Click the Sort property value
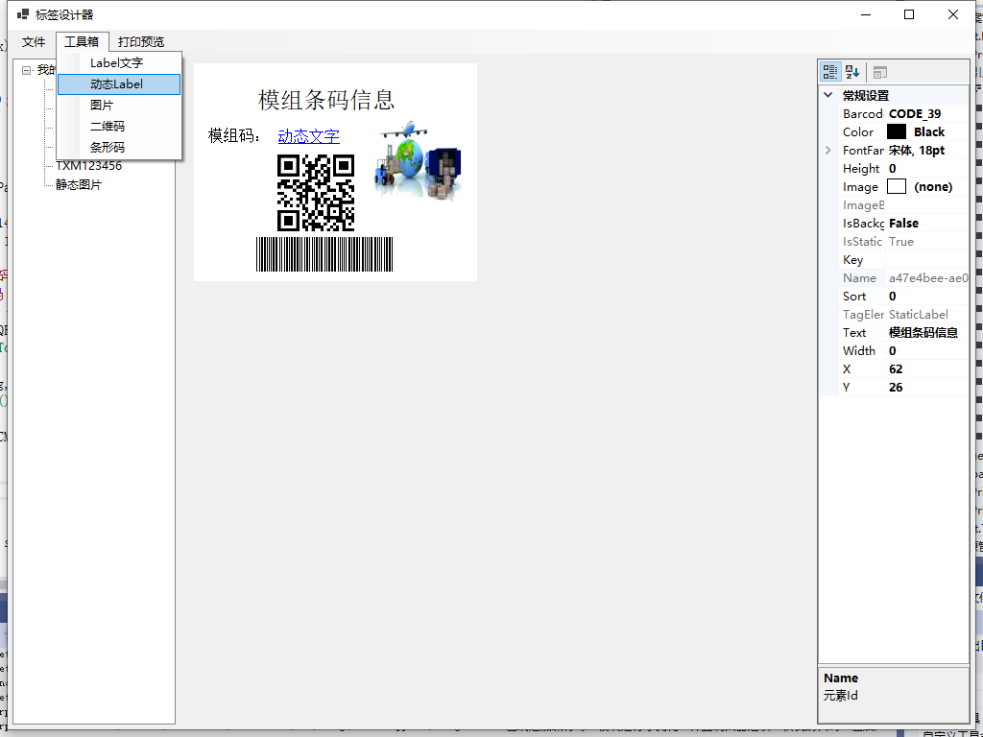 927,297
